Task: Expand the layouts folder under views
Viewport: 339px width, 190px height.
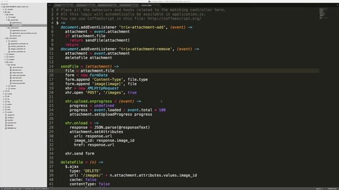Action: tap(7, 86)
